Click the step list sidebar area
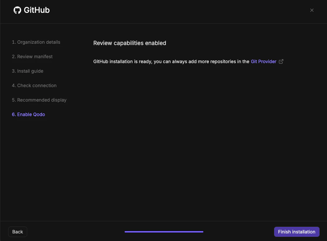 (39, 79)
